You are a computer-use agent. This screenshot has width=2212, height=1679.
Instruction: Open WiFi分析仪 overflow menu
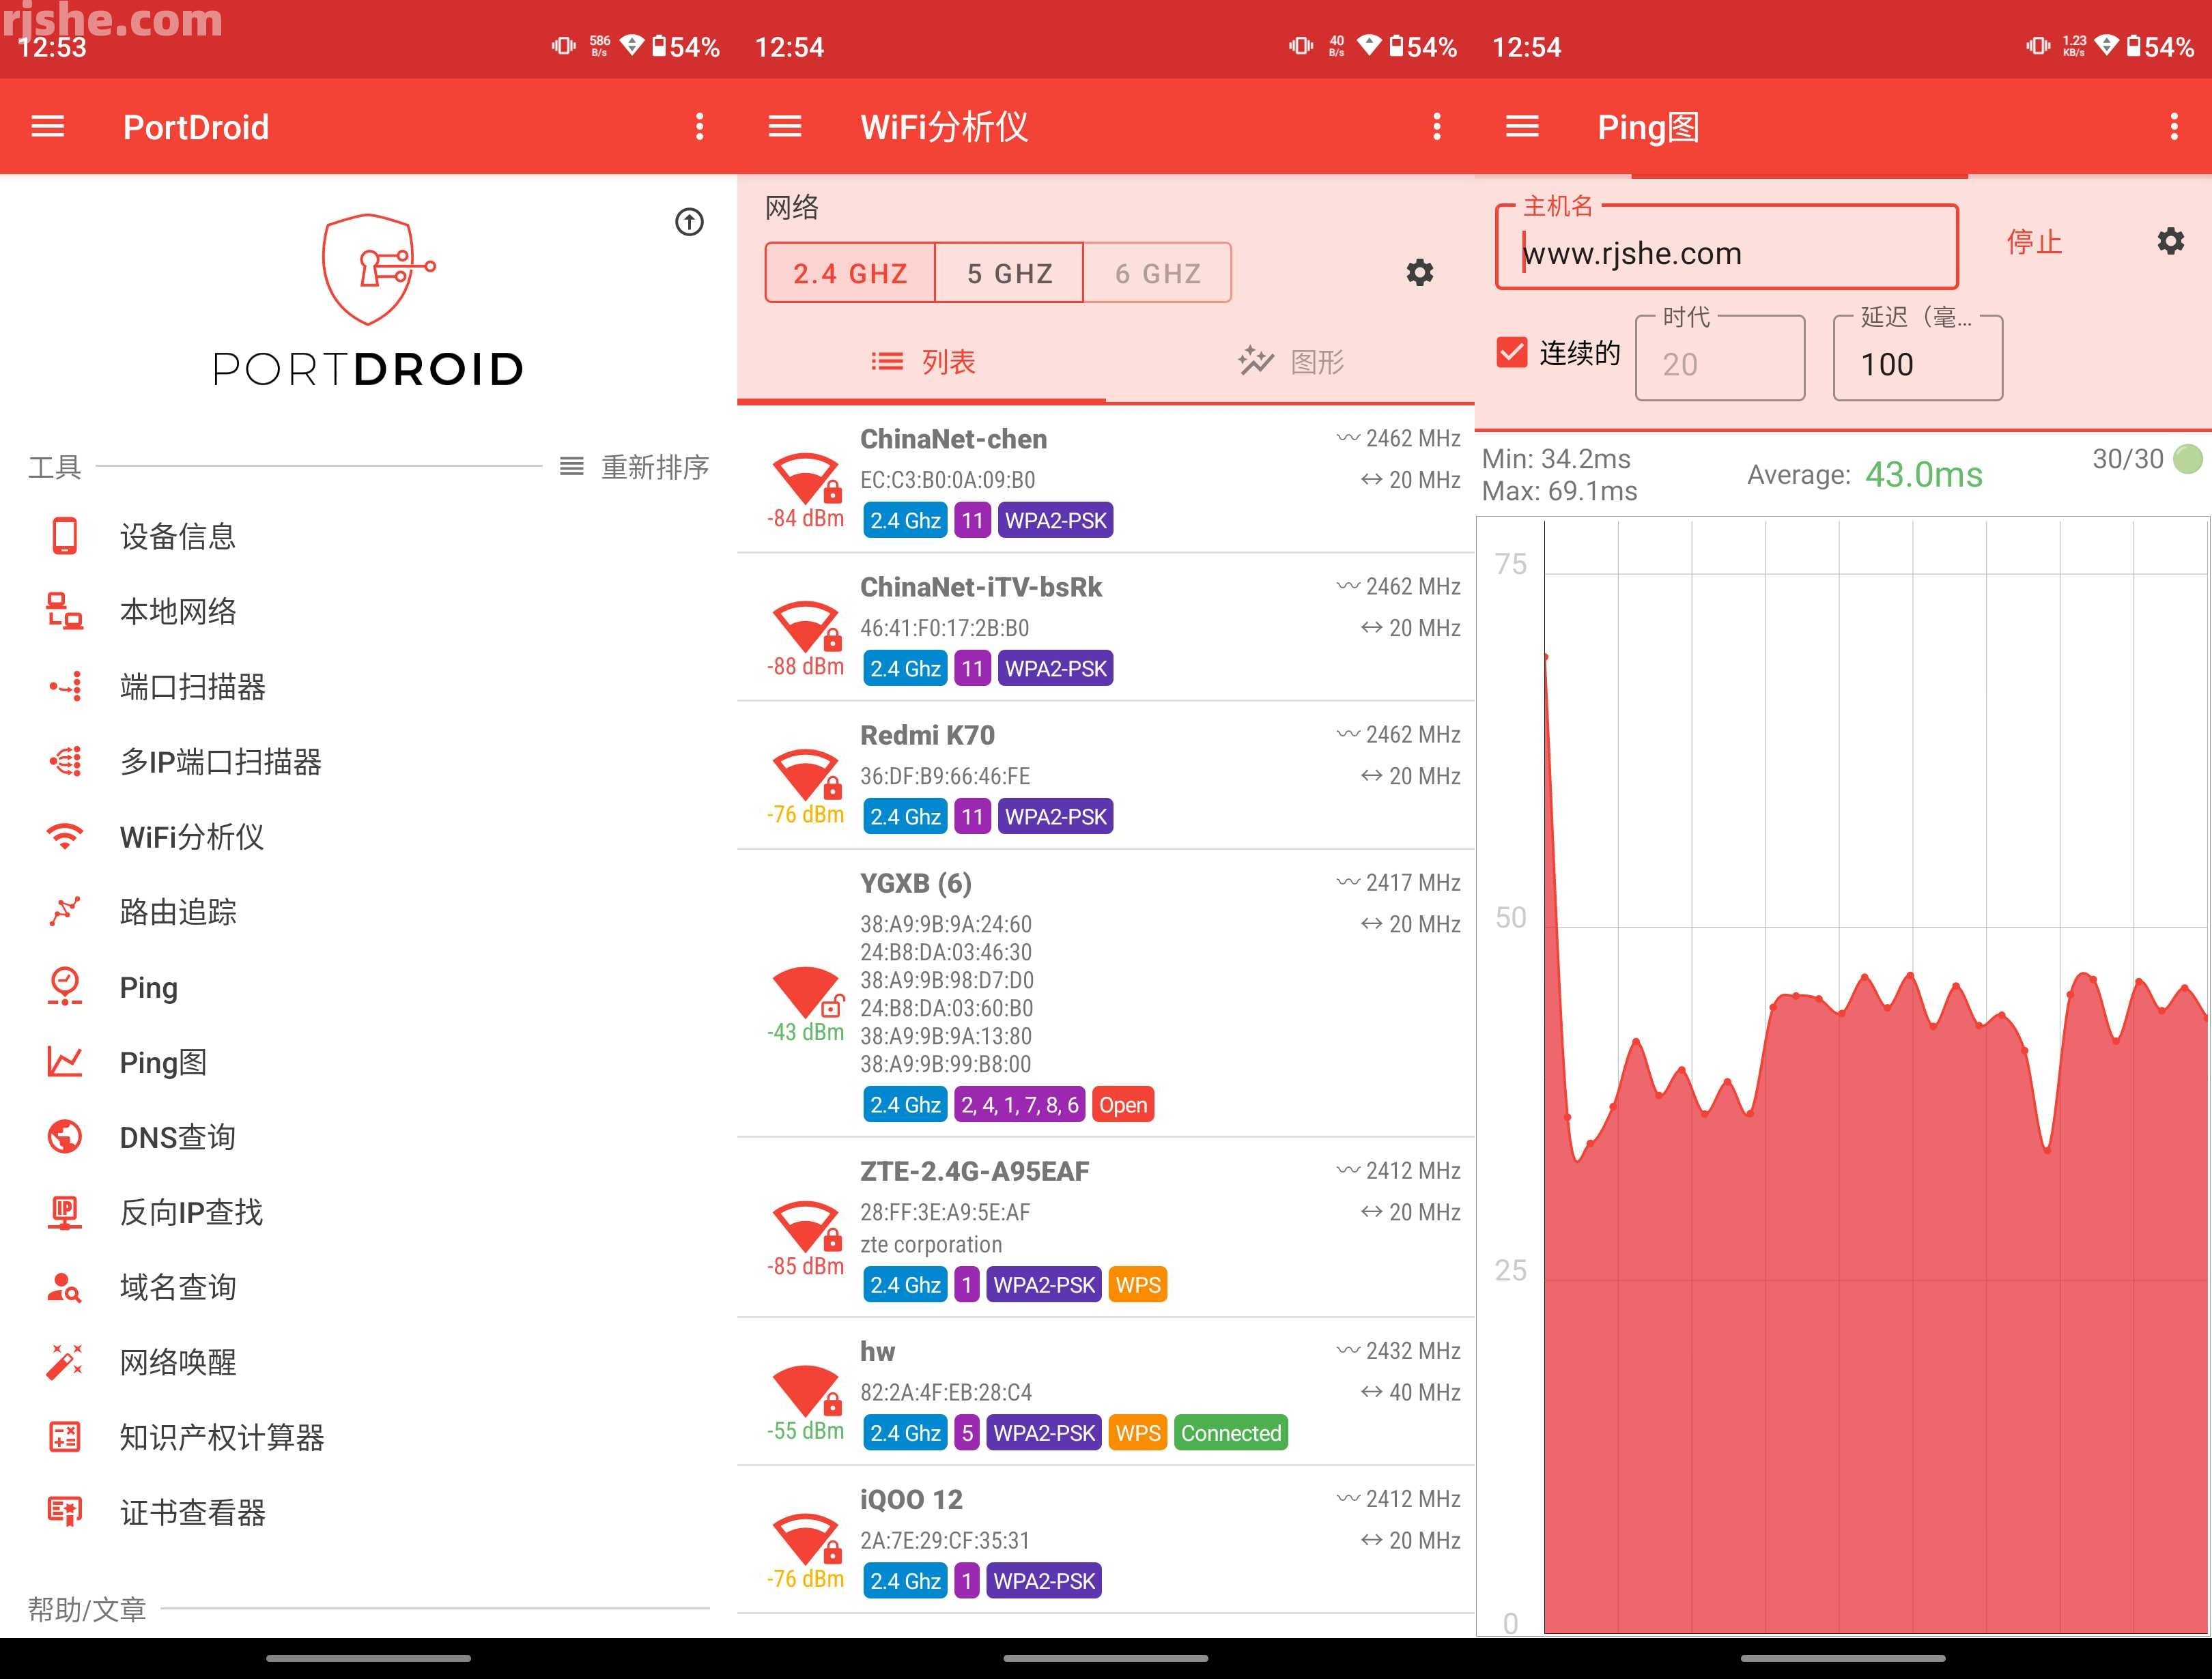pos(1437,127)
